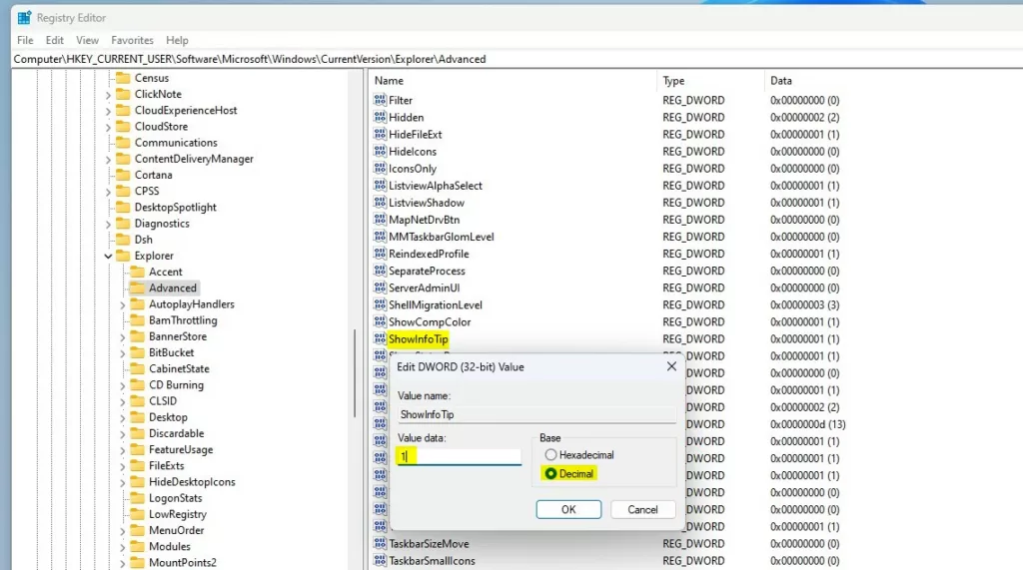Screen dimensions: 1023x570
Task: Click the key tree vertical scrollbar
Action: [x=355, y=373]
